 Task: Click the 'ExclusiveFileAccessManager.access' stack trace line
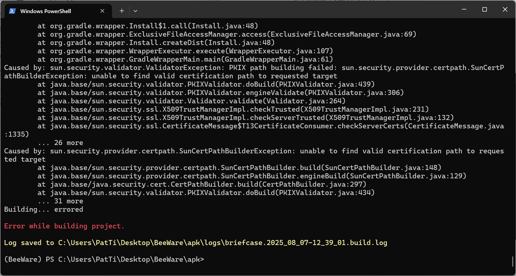pyautogui.click(x=227, y=34)
